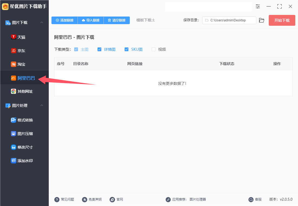Click the 清空链接 button
Viewport: 298px width, 206px height.
point(117,20)
